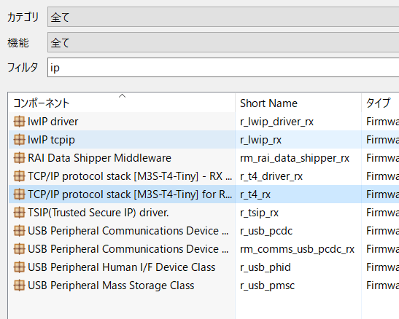Click the TSIP driver component icon
Screen dimensions: 399x319
pos(20,213)
